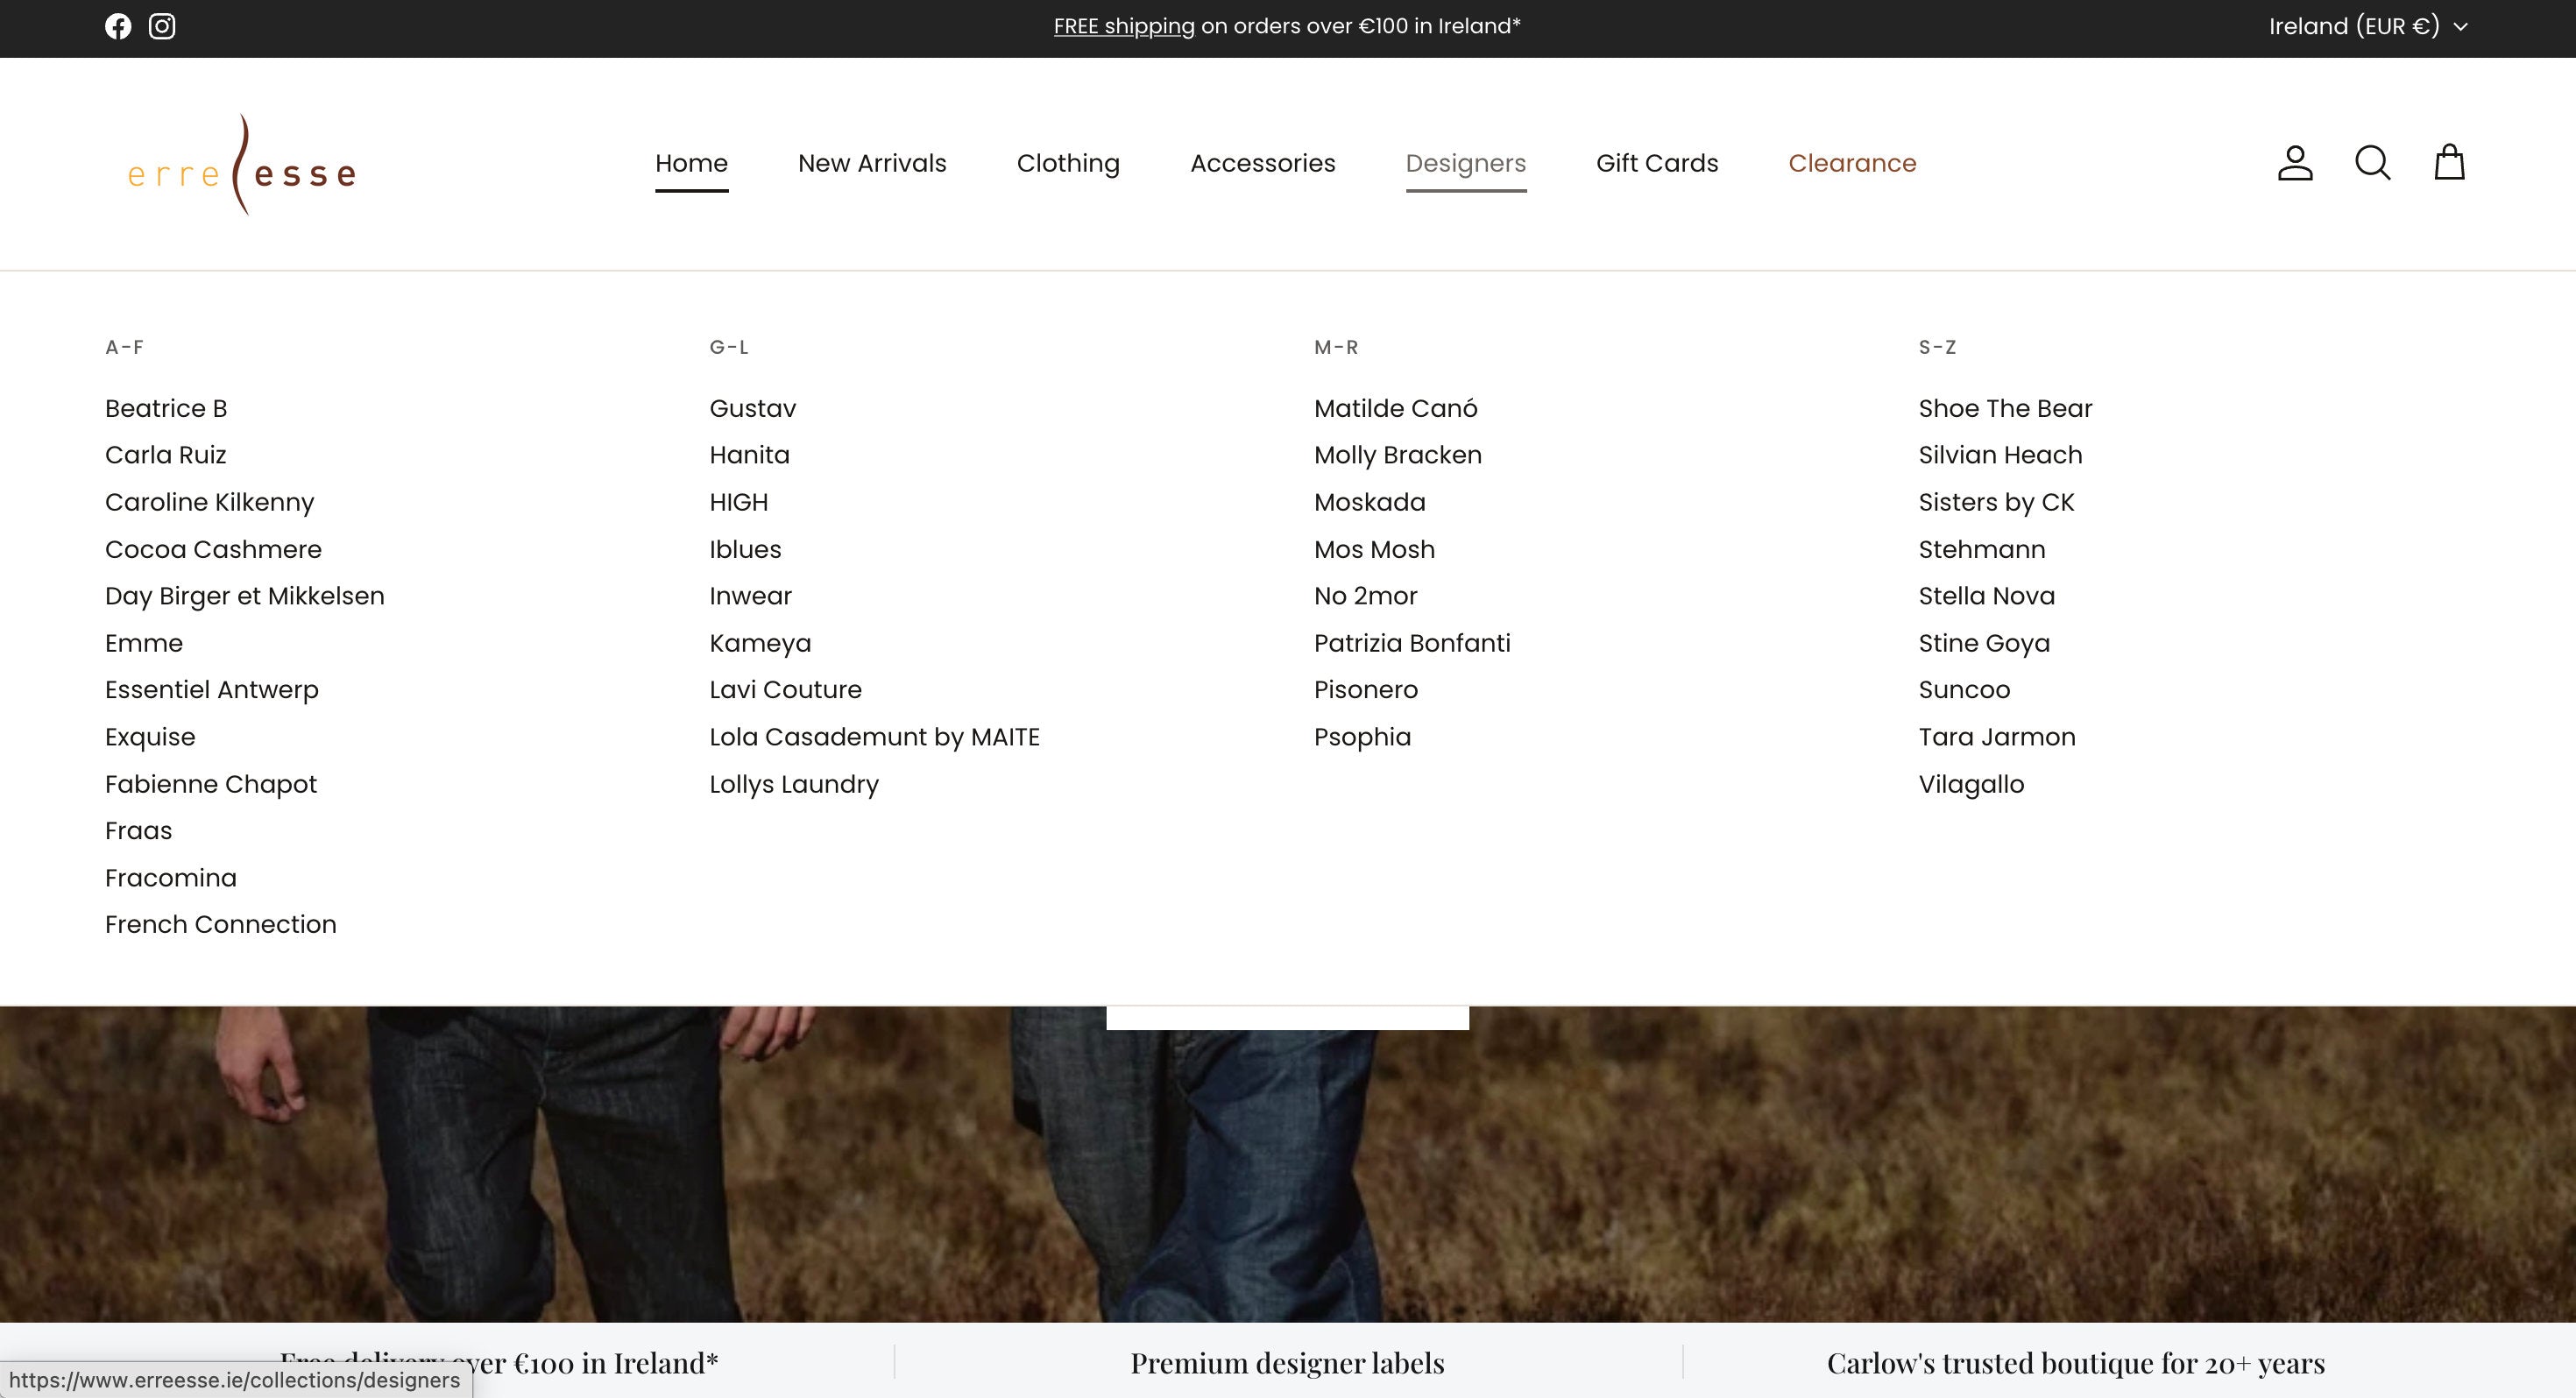Image resolution: width=2576 pixels, height=1398 pixels.
Task: Open the shopping bag cart icon
Action: 2449,162
